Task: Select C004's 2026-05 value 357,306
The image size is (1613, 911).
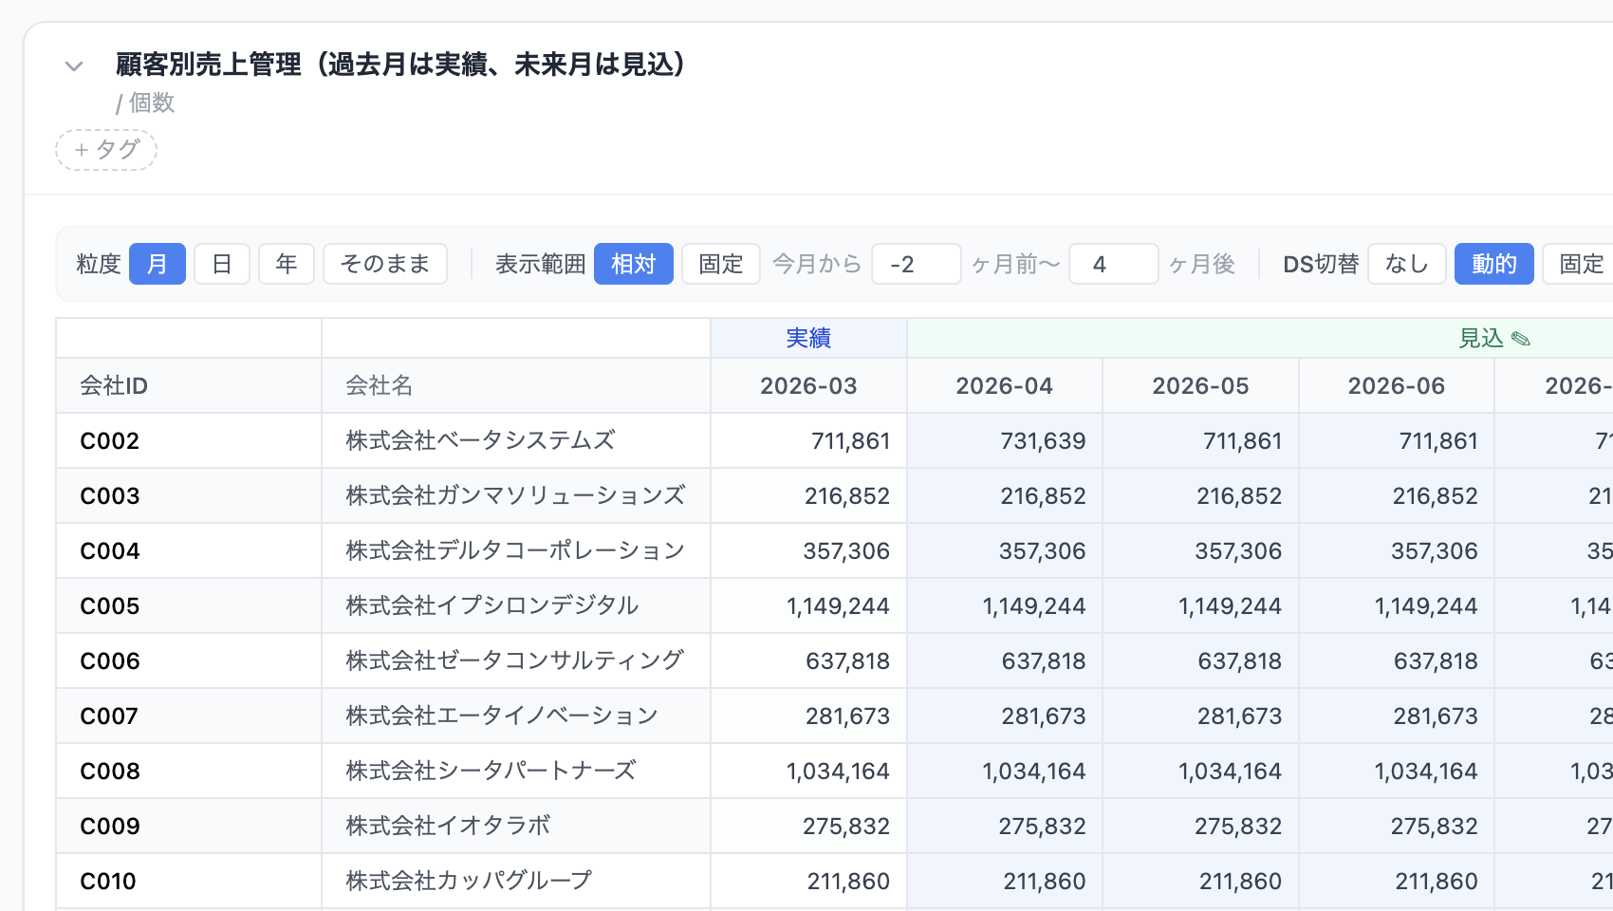Action: point(1201,550)
